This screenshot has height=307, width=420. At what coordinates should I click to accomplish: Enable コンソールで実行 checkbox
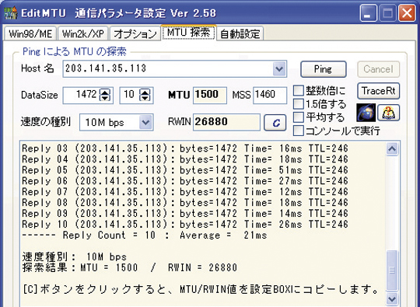click(299, 131)
